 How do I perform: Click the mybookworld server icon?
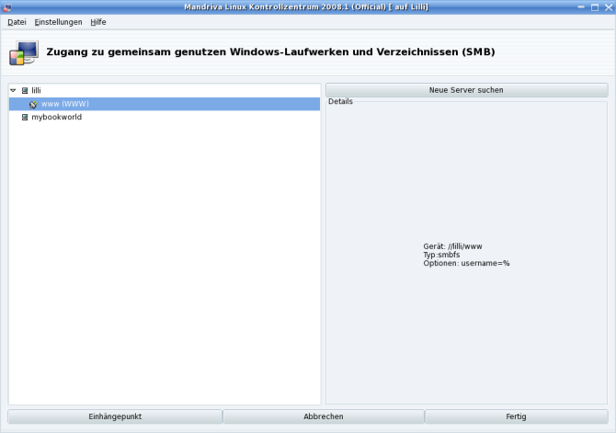pos(25,117)
